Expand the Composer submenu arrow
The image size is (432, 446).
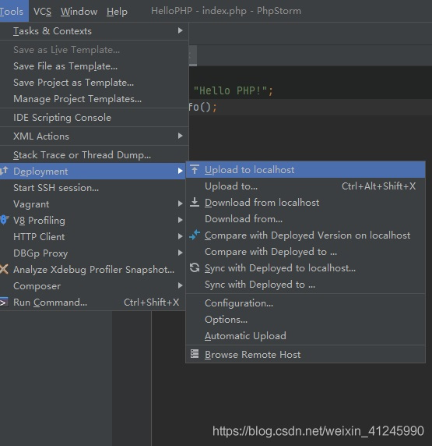click(x=180, y=285)
